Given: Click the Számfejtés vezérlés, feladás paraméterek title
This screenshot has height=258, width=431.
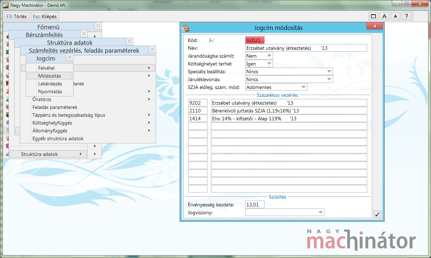Looking at the screenshot, I should coord(84,50).
